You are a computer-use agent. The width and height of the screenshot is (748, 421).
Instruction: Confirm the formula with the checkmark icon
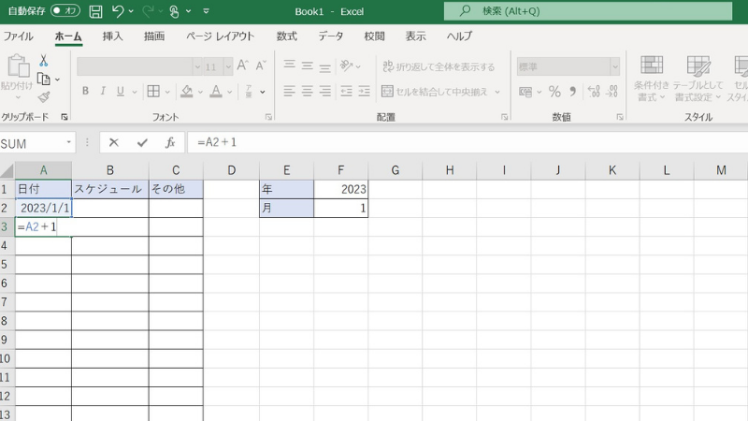[x=142, y=142]
